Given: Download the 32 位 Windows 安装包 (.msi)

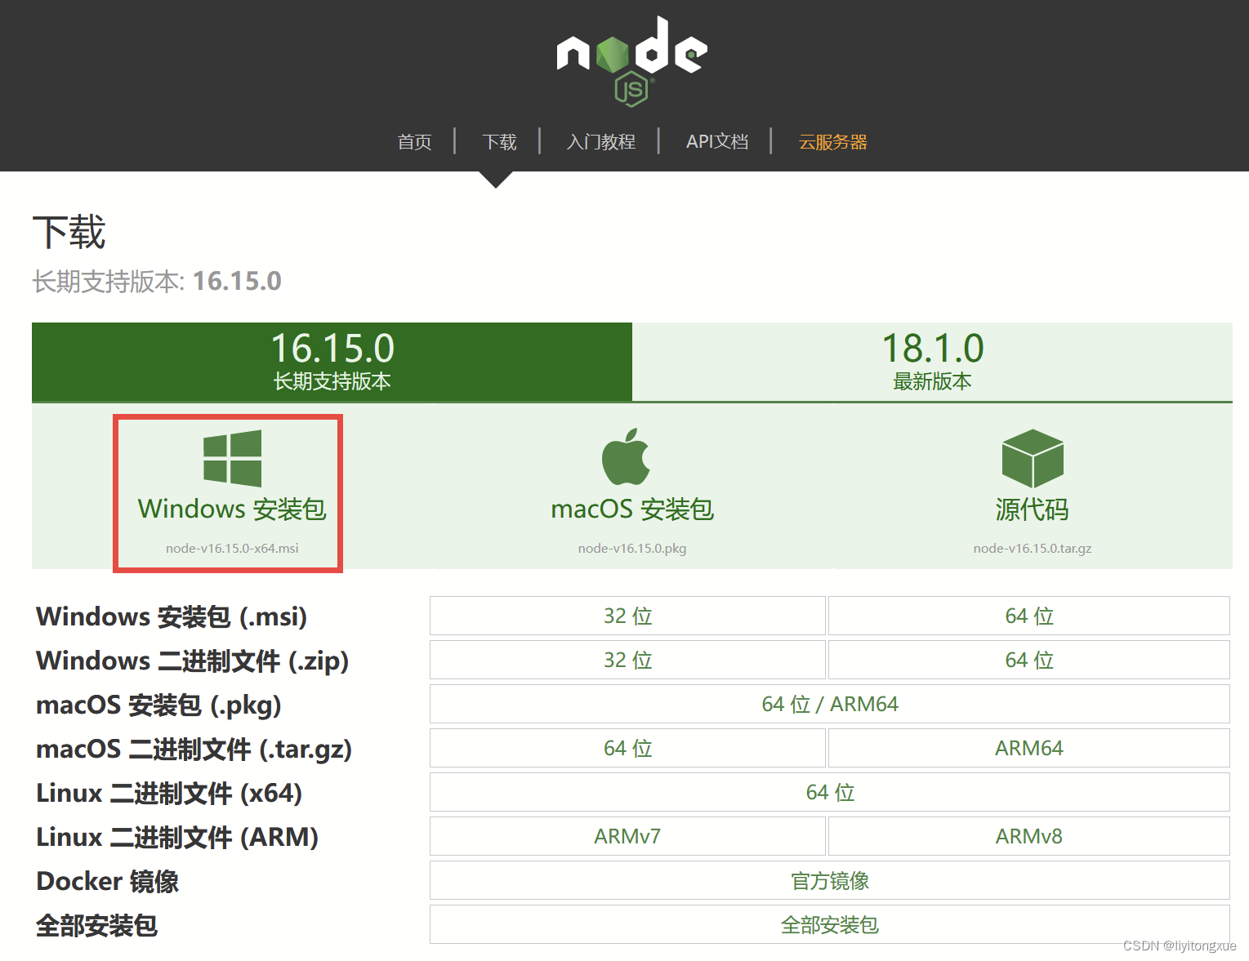Looking at the screenshot, I should coord(627,616).
